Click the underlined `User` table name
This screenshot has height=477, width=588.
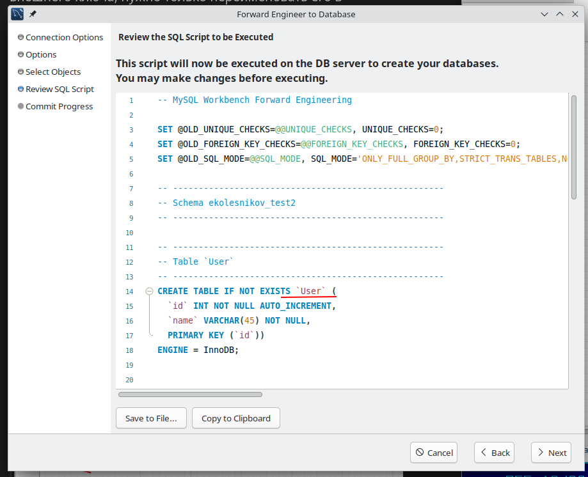pos(311,292)
